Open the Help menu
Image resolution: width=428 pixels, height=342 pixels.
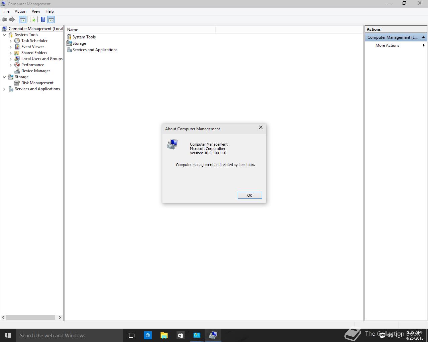[x=49, y=11]
